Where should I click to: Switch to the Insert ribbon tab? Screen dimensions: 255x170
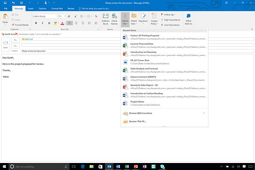[x=31, y=8]
